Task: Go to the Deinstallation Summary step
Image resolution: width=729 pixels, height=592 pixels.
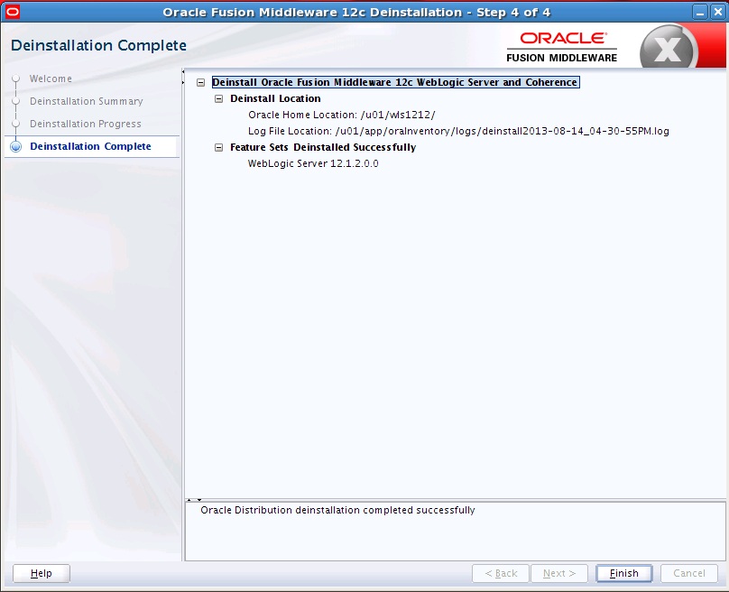Action: tap(86, 101)
